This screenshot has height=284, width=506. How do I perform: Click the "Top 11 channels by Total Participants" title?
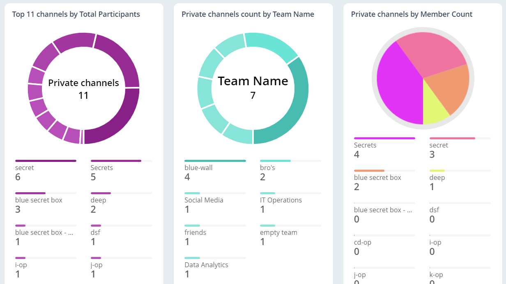pos(76,14)
